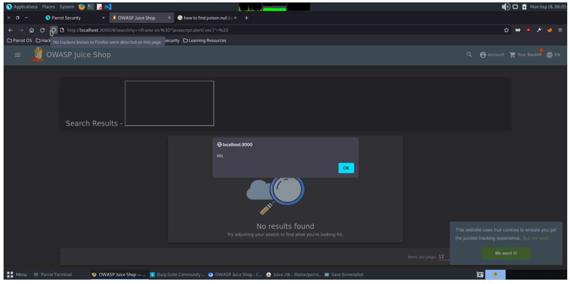The image size is (570, 284).
Task: Open the Applications menu
Action: pos(22,7)
